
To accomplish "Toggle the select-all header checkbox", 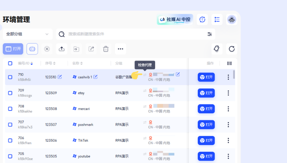I will 10,63.
